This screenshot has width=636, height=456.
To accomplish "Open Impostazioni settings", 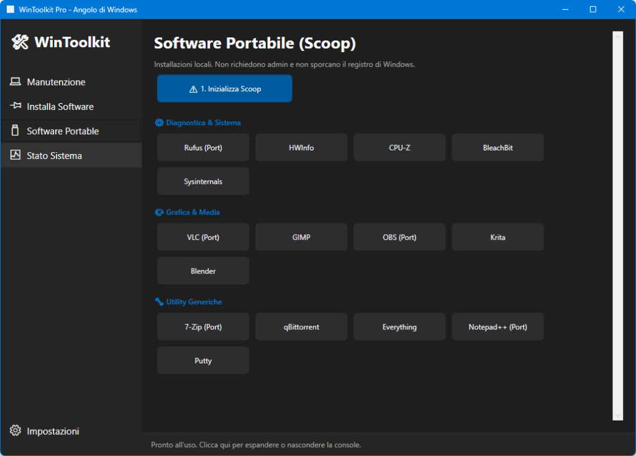I will pyautogui.click(x=71, y=431).
